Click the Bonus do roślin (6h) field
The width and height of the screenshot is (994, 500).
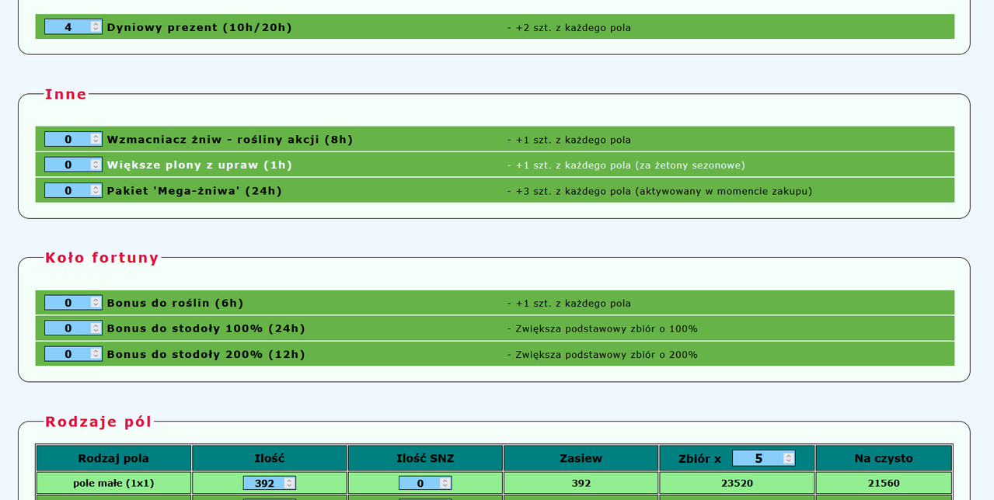coord(73,303)
